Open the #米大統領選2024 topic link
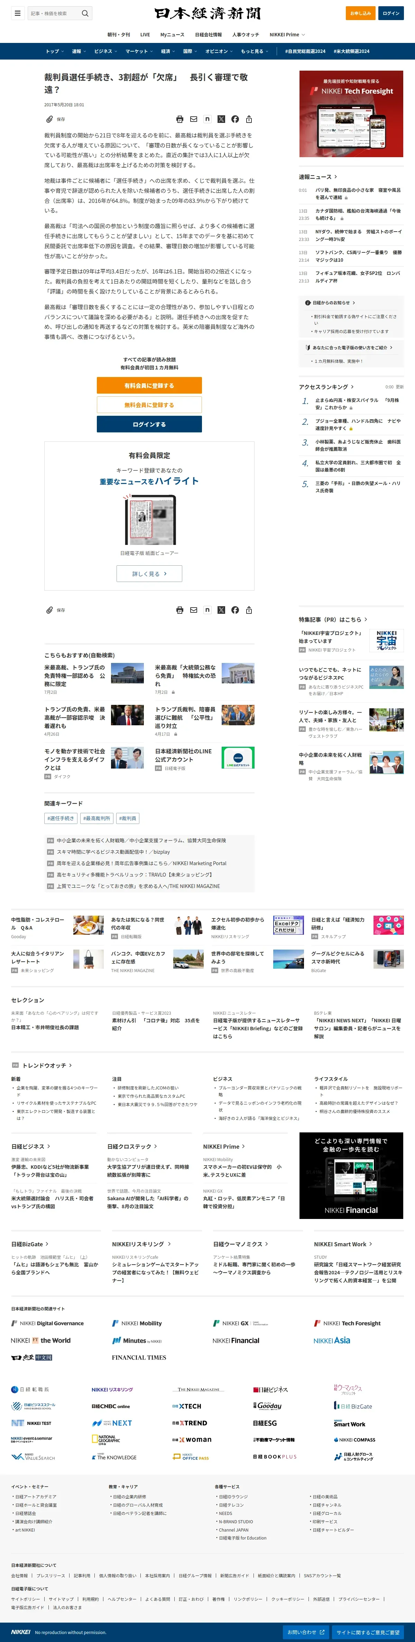Viewport: 415px width, 1642px height. pyautogui.click(x=351, y=51)
